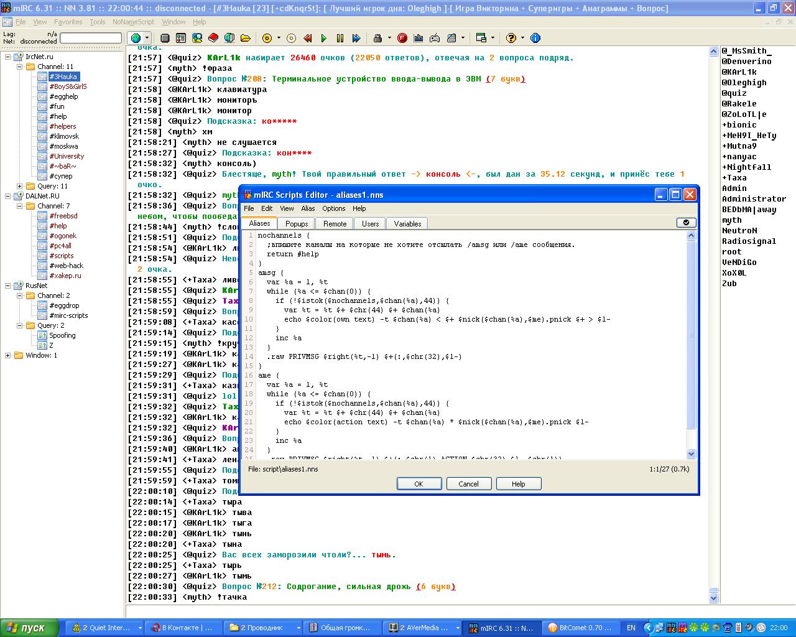796x637 pixels.
Task: Select #freebsd channel under DALNet.RU
Action: click(63, 216)
